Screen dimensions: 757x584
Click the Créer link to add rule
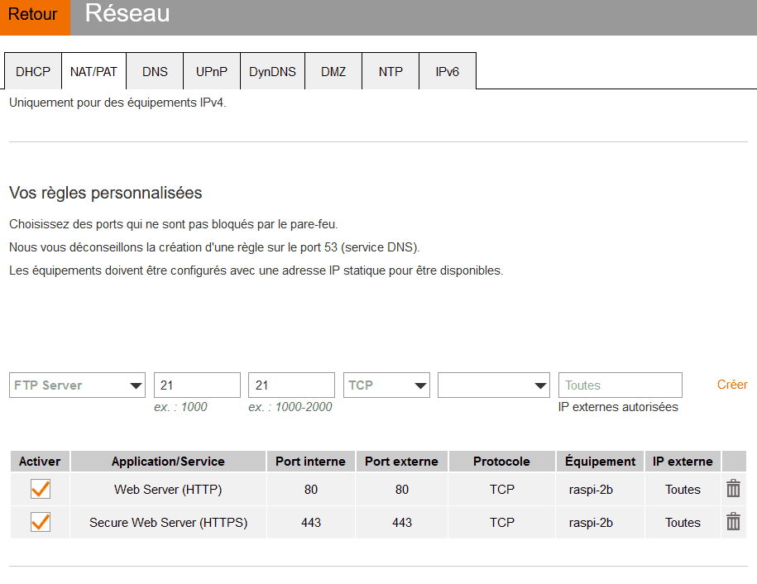pos(732,385)
